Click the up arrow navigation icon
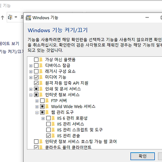Image resolution: width=162 pixels, height=162 pixels. (x=2, y=17)
